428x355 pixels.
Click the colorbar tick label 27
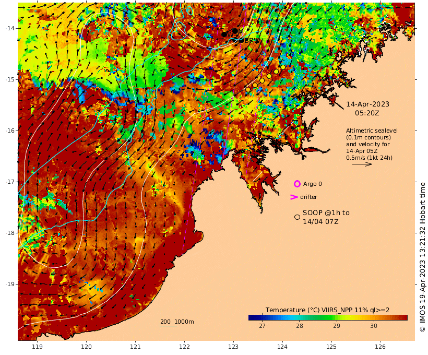pos(262,326)
